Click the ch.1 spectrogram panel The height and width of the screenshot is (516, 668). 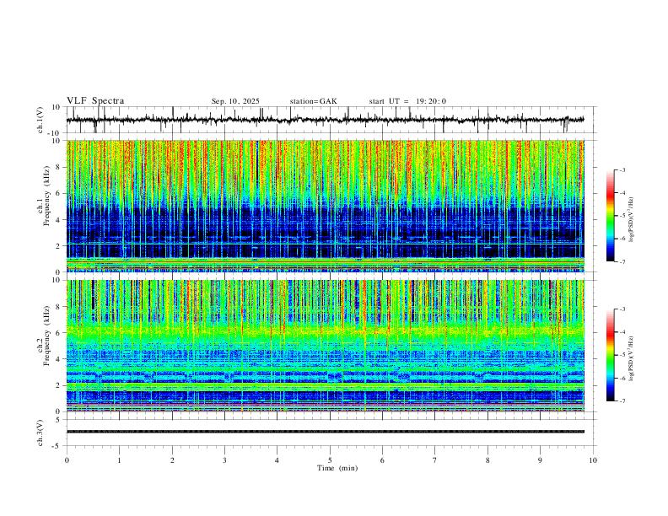coord(326,206)
